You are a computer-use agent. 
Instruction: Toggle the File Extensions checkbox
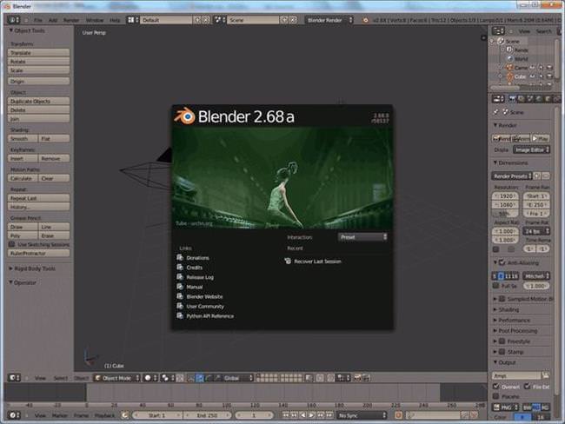tap(527, 387)
